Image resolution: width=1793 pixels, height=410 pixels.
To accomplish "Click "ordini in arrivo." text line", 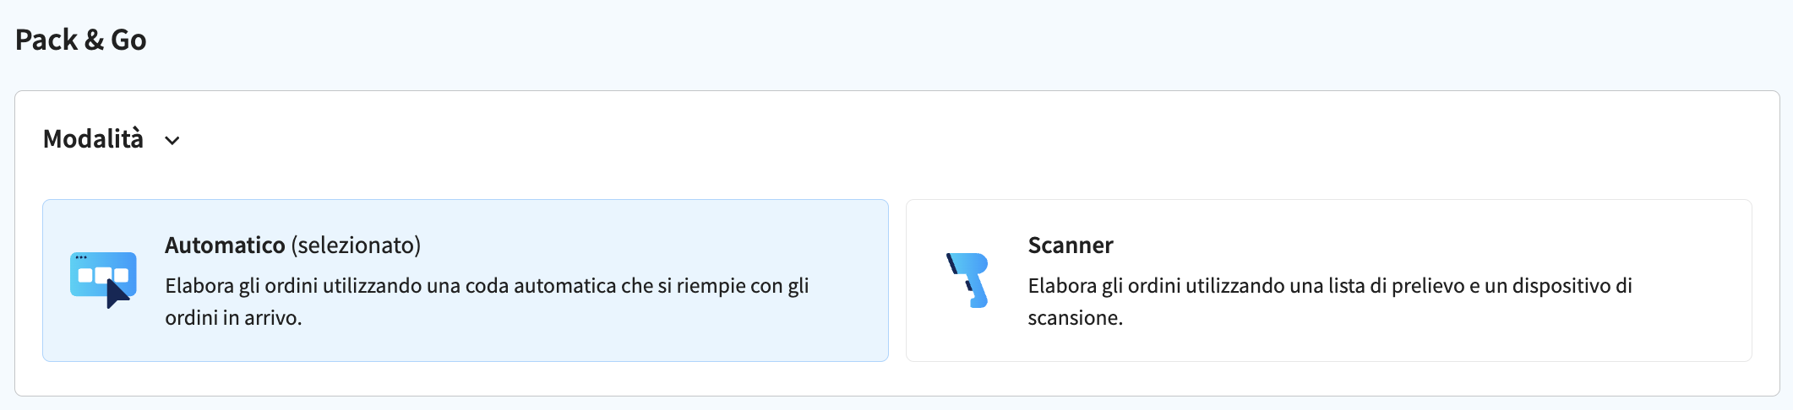I will (x=233, y=318).
